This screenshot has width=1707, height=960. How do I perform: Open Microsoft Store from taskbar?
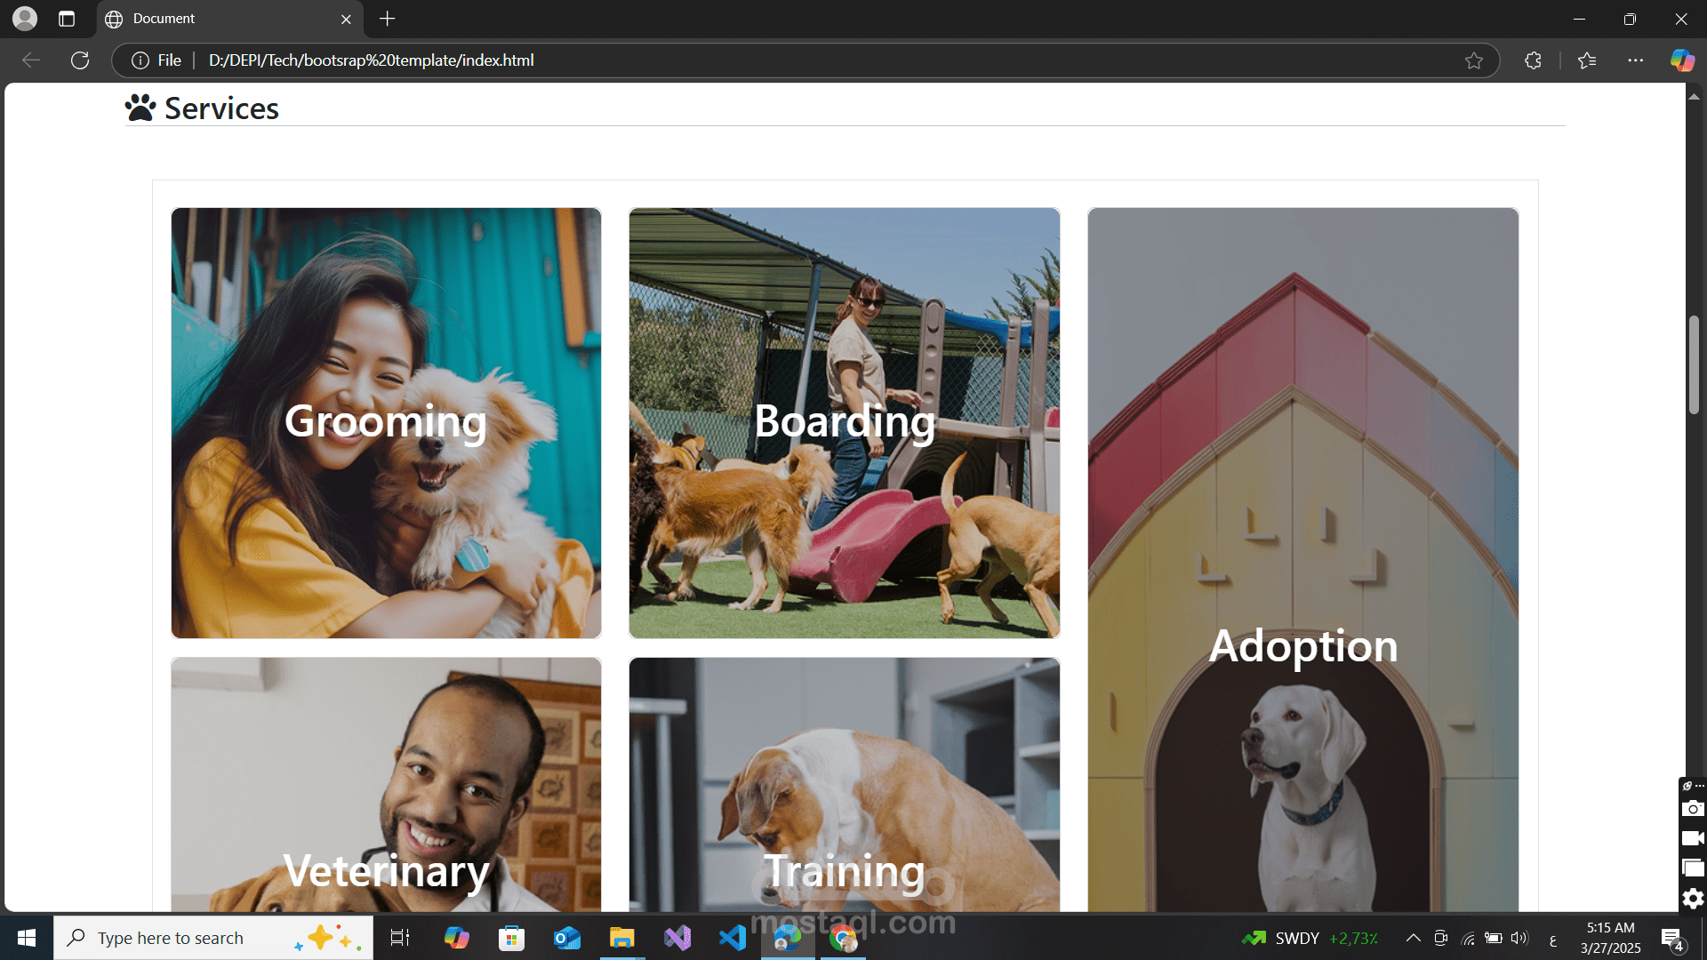[511, 938]
